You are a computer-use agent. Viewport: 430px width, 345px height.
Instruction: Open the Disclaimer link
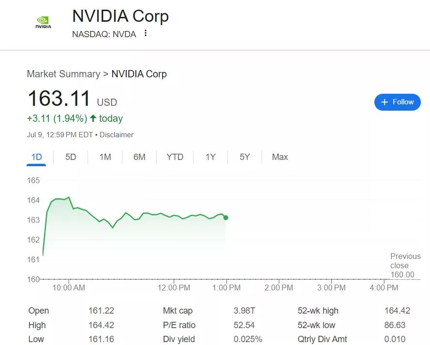coord(116,135)
